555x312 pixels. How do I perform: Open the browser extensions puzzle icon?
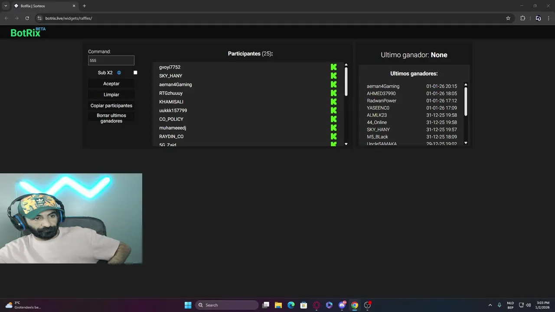[522, 18]
